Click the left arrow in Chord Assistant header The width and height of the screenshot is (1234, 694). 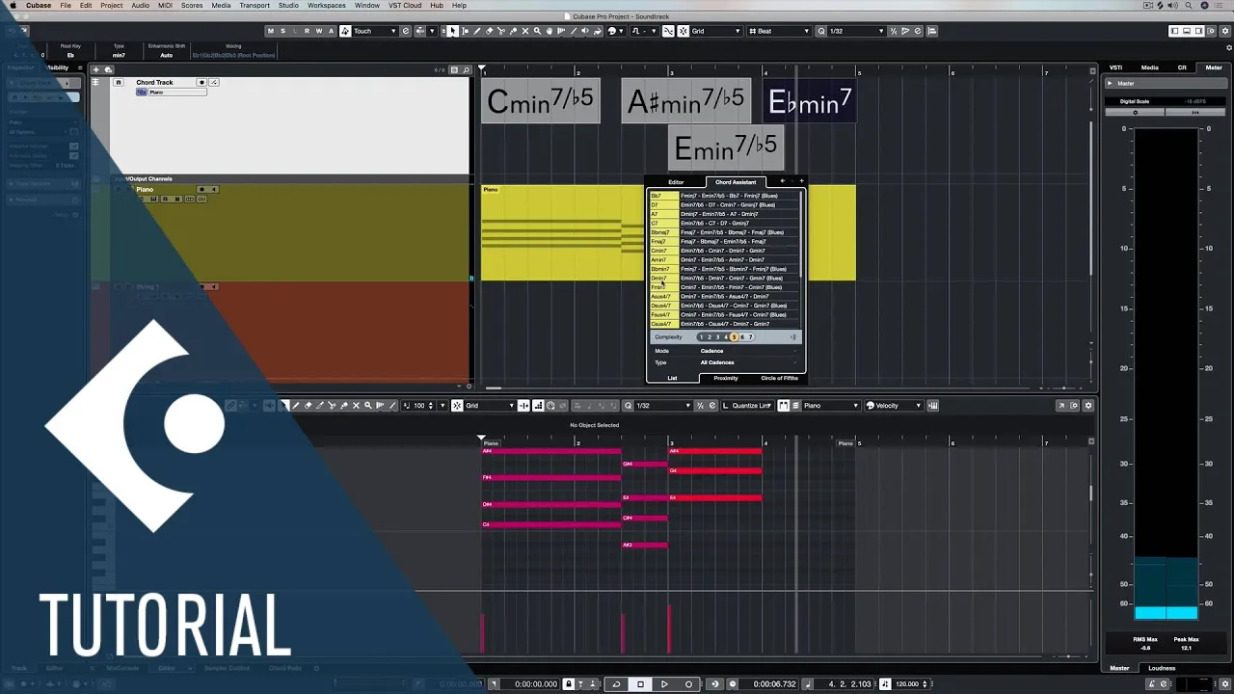pyautogui.click(x=782, y=181)
